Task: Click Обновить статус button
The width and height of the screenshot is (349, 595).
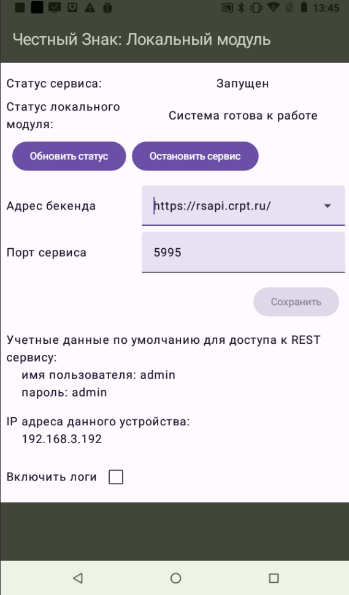Action: pyautogui.click(x=69, y=156)
